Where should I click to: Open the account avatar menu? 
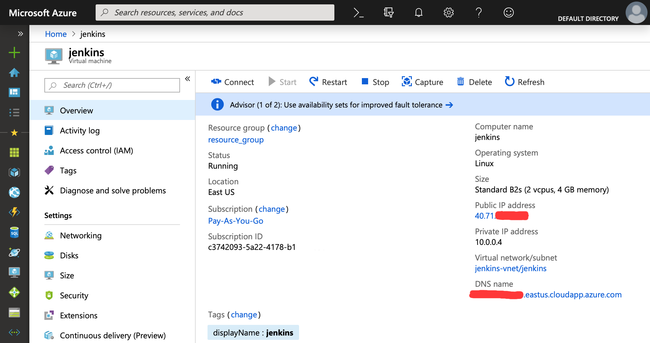click(x=636, y=12)
